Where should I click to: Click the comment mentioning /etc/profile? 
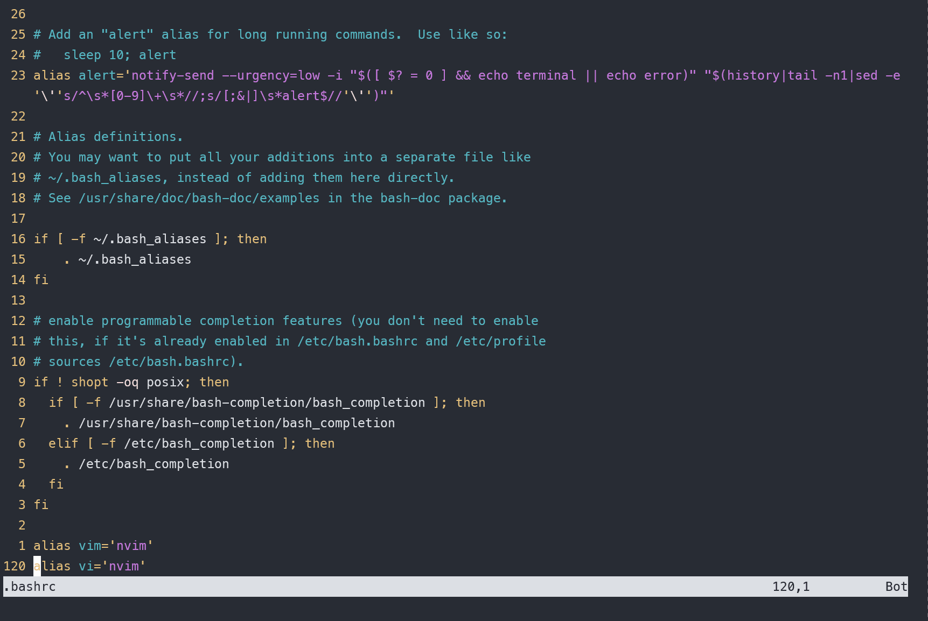click(290, 341)
